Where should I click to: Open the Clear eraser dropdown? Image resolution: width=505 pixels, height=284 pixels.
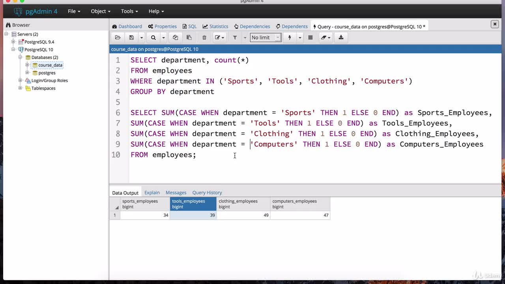(325, 37)
